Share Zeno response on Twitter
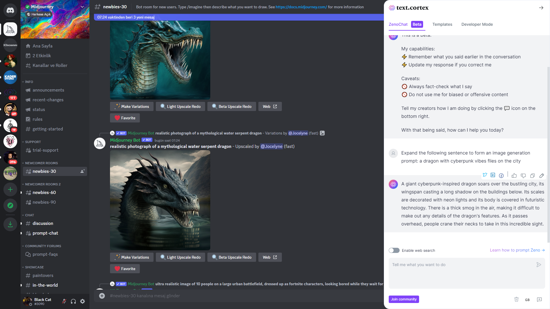The height and width of the screenshot is (309, 550). pos(485,175)
